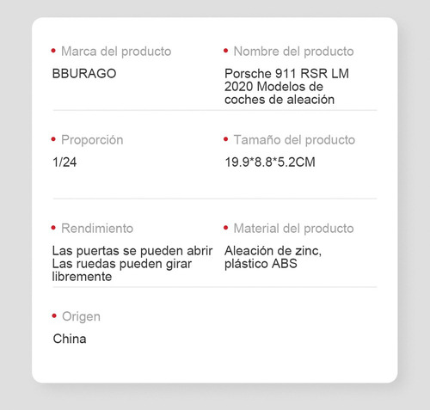The height and width of the screenshot is (410, 430).
Task: Select the Rendimiento label
Action: pos(97,229)
